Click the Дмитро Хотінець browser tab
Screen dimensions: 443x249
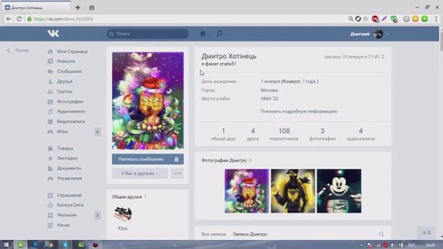[37, 8]
